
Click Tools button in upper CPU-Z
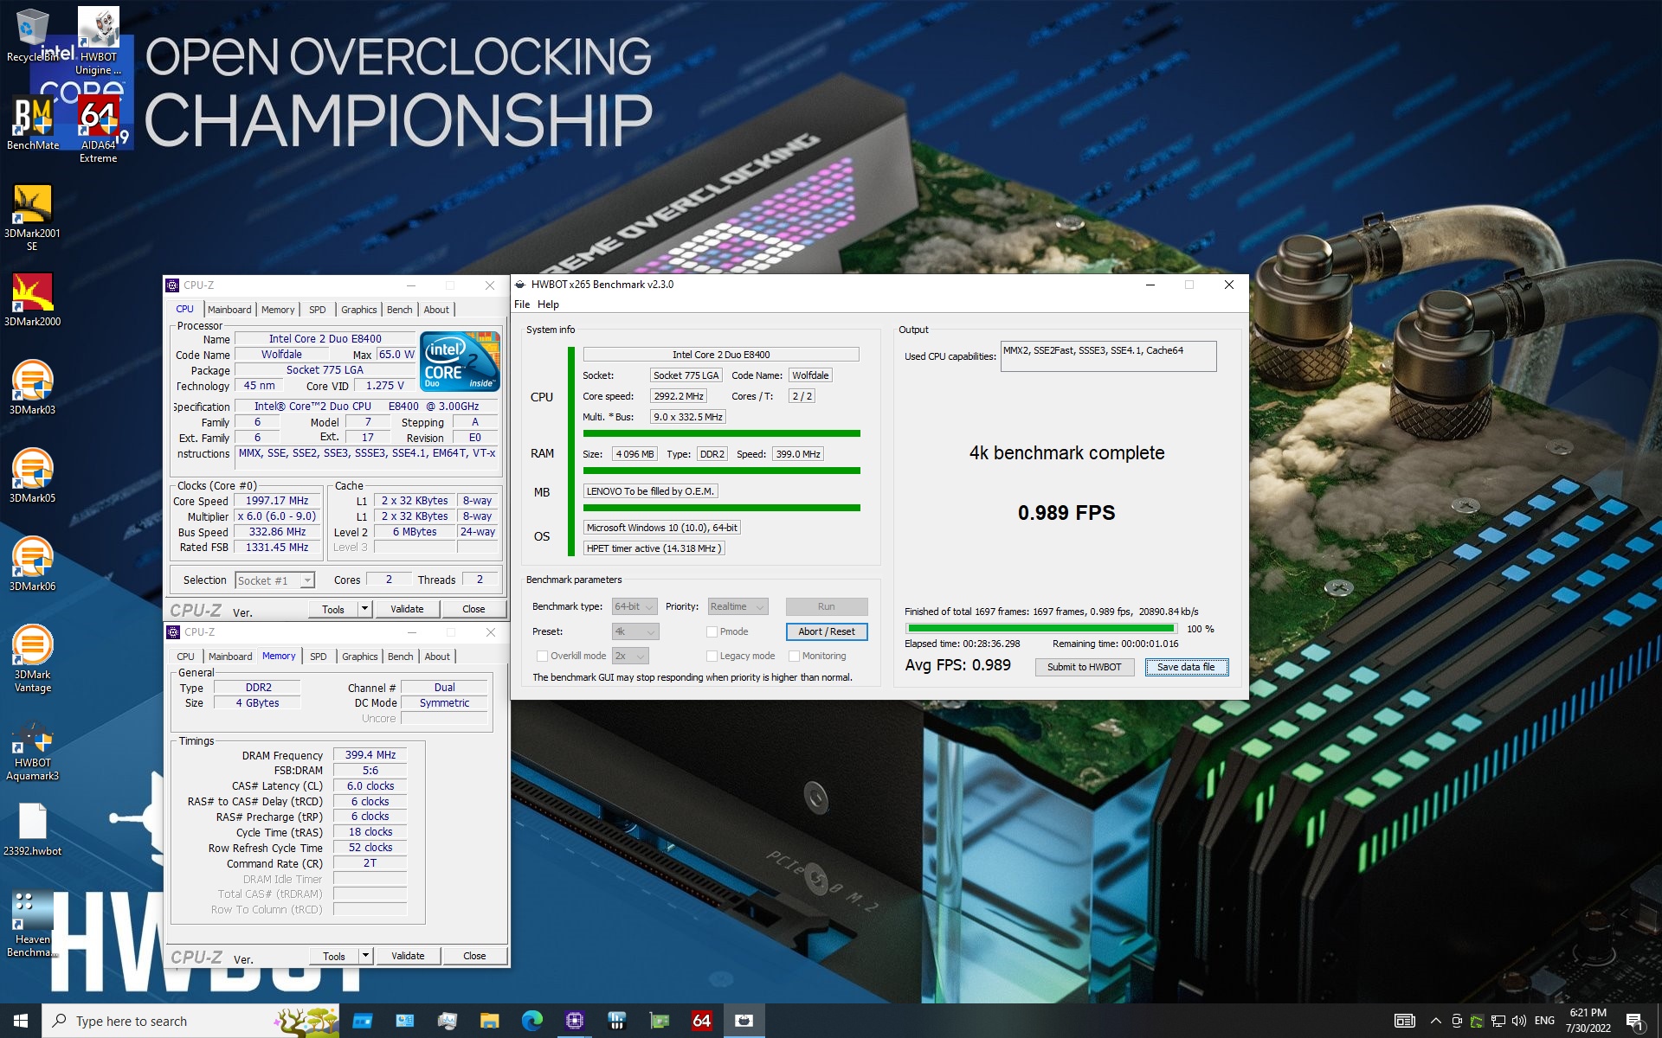pos(333,609)
